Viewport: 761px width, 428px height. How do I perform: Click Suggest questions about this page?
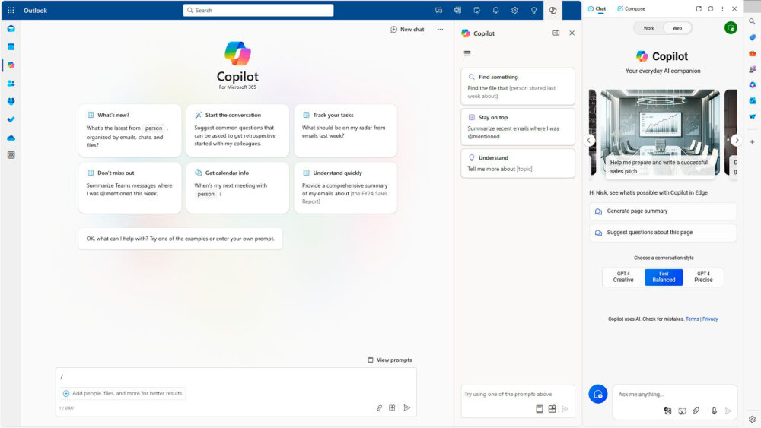[x=663, y=233]
